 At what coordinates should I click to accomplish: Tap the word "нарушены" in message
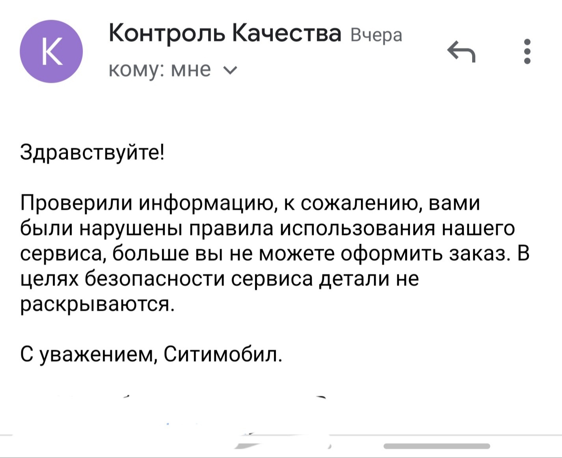[x=132, y=229]
